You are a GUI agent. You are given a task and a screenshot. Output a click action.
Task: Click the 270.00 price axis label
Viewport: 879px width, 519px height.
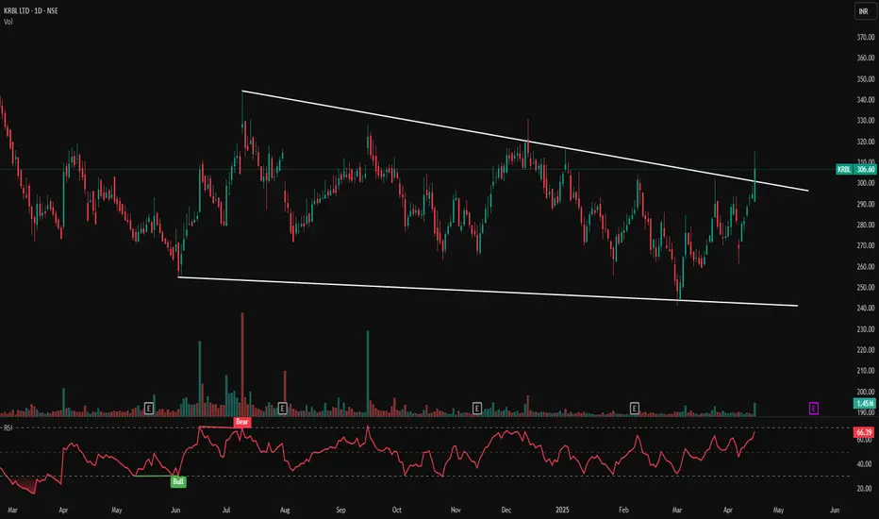click(x=866, y=245)
